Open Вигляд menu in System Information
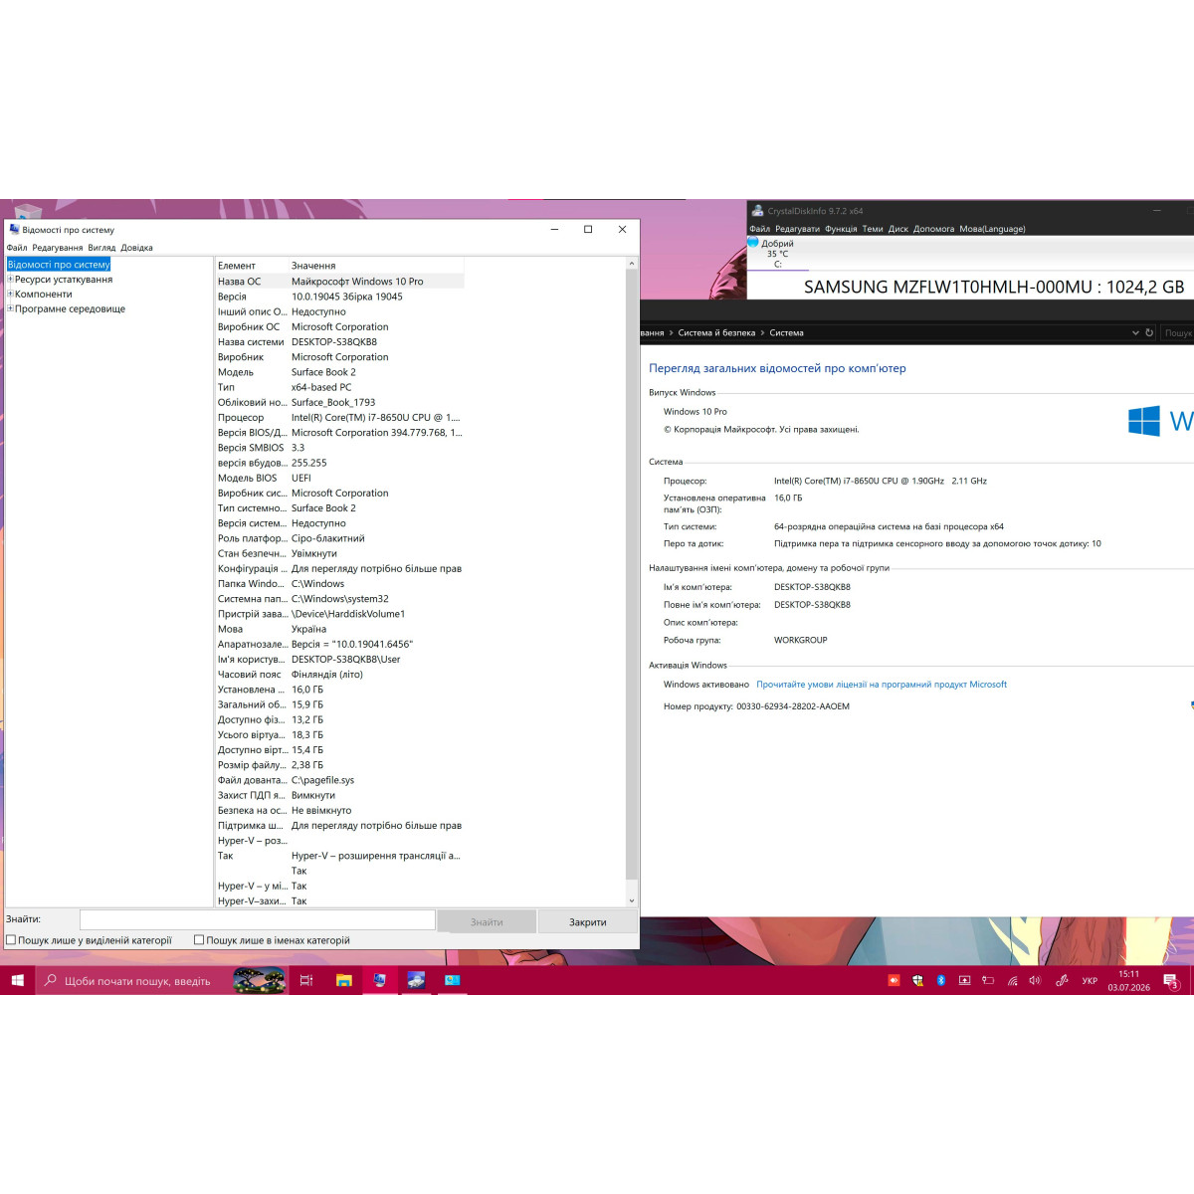The image size is (1194, 1194). click(101, 248)
